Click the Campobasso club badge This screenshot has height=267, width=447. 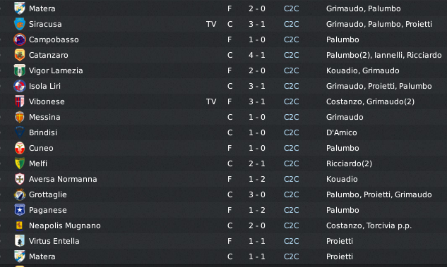(20, 39)
